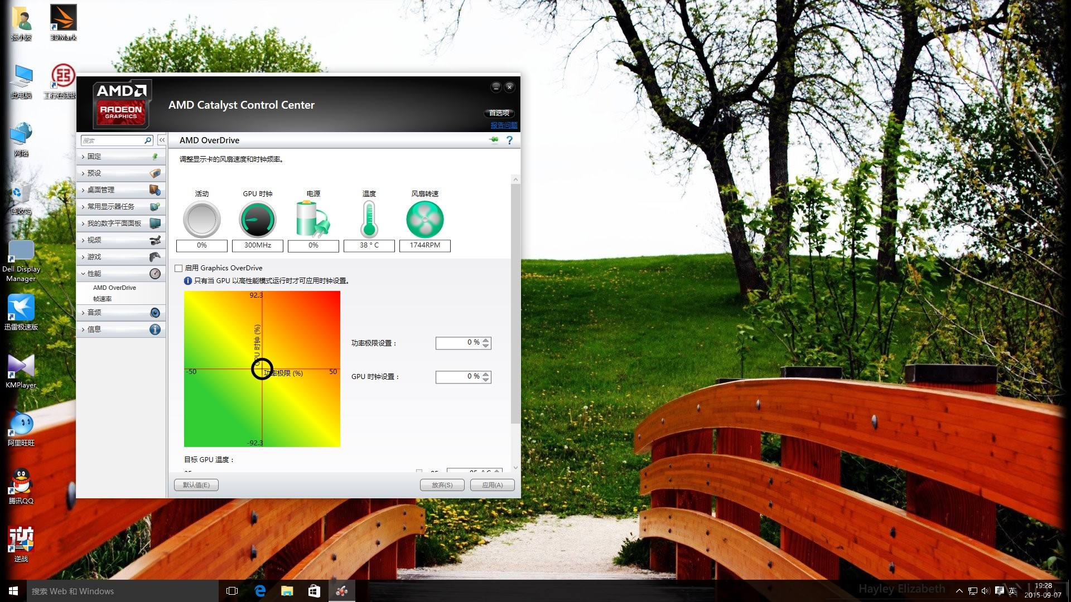Screen dimensions: 1071x602
Task: Click the taskbar 搜索 Web 和 Windows box
Action: (x=123, y=591)
